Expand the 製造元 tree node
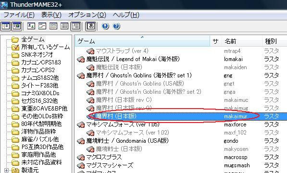Image resolution: width=287 pixels, height=173 pixels. pos(6,170)
